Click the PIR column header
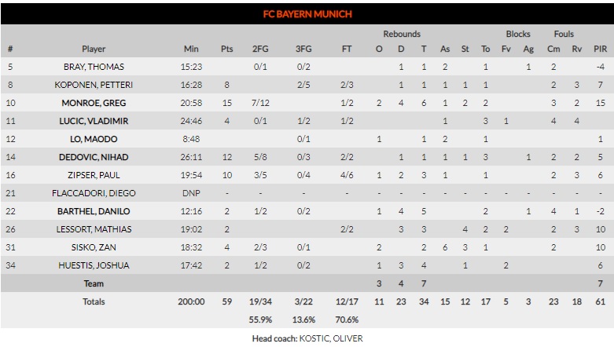Viewport: 614px width, 347px height. pos(600,49)
